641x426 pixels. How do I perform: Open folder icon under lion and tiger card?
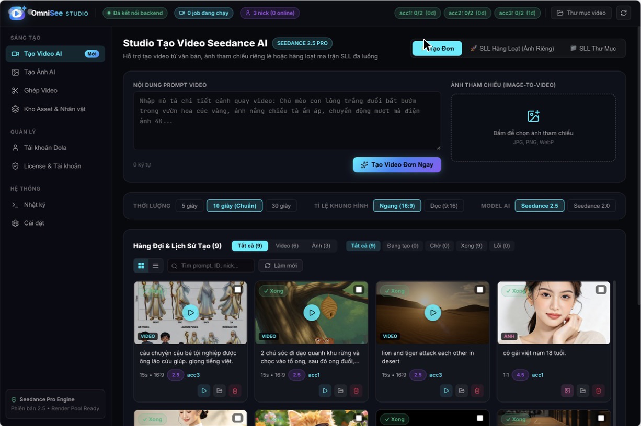[x=462, y=390]
